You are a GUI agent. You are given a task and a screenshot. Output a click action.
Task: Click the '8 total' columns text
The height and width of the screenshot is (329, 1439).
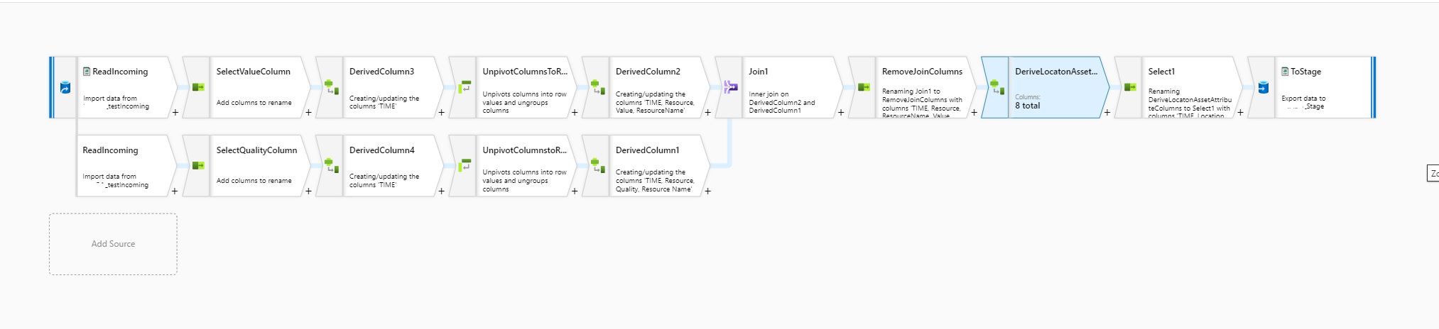1027,106
